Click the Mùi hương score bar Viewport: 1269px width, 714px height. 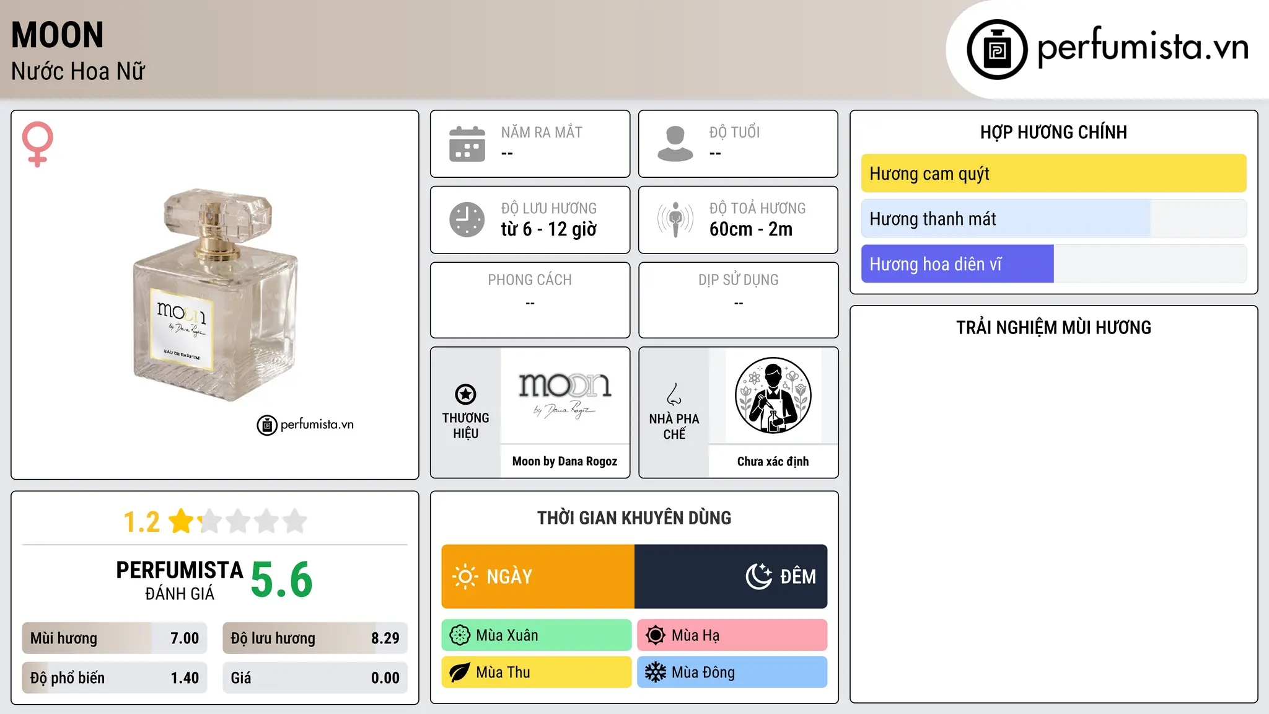click(x=115, y=638)
